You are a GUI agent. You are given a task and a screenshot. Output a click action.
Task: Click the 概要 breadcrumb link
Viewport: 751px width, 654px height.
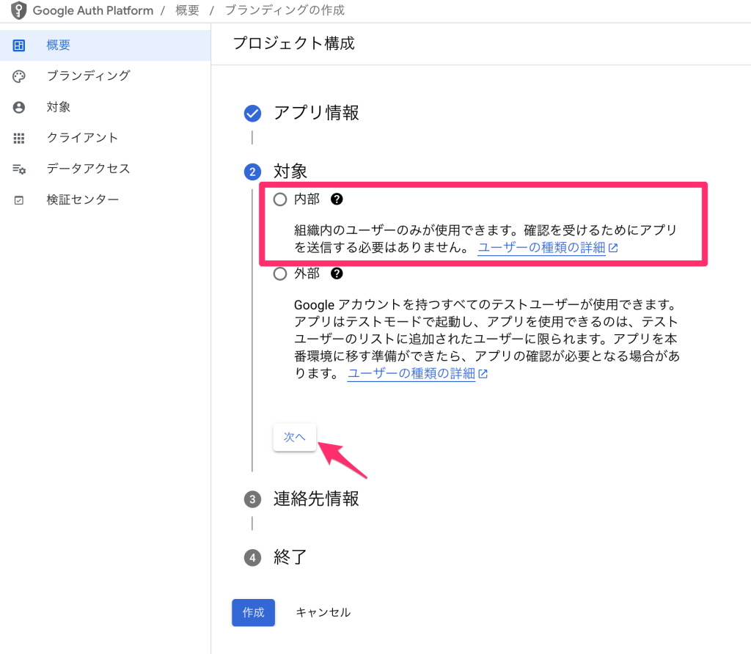187,10
